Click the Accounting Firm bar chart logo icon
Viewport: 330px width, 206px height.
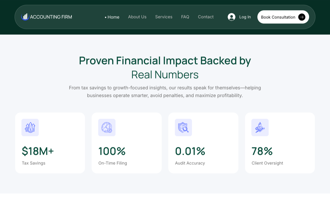(x=26, y=17)
